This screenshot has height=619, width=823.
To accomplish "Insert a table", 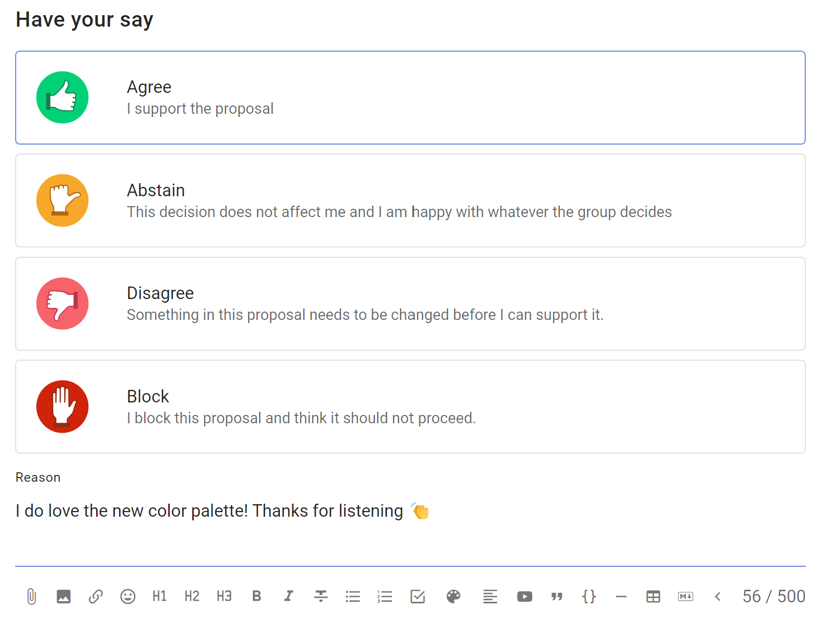I will pyautogui.click(x=653, y=596).
